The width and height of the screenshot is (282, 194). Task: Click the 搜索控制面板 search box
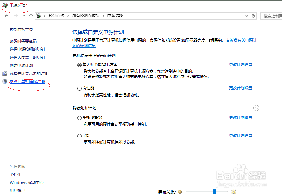[271, 16]
